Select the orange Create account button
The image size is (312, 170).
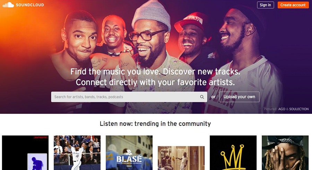tap(293, 5)
